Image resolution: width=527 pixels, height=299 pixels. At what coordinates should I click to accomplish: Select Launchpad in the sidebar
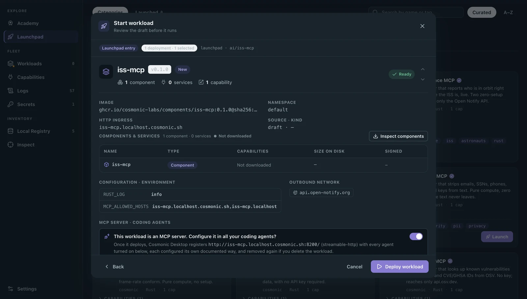(41, 37)
